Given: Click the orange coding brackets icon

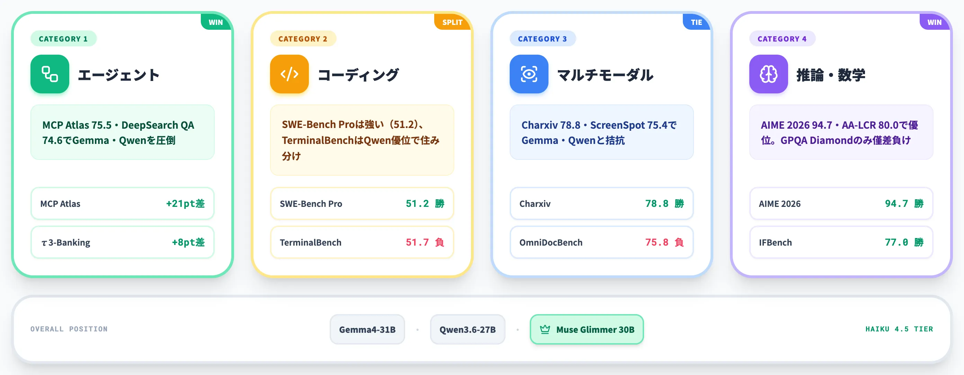Looking at the screenshot, I should click(x=289, y=74).
